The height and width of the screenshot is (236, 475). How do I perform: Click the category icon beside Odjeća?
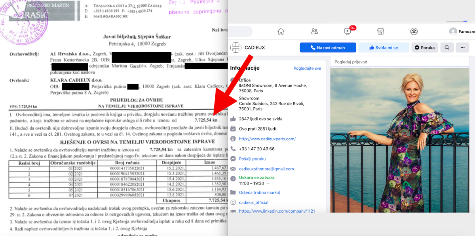(233, 192)
